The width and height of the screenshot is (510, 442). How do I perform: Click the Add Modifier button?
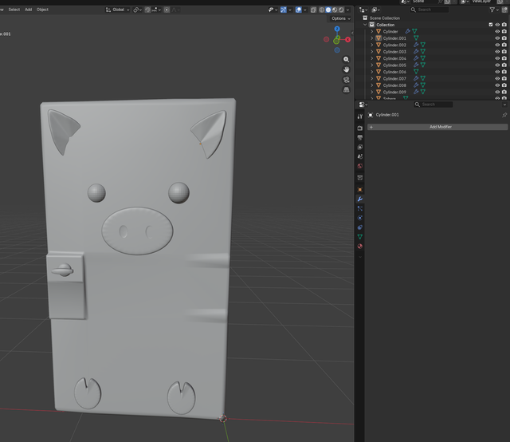point(437,127)
